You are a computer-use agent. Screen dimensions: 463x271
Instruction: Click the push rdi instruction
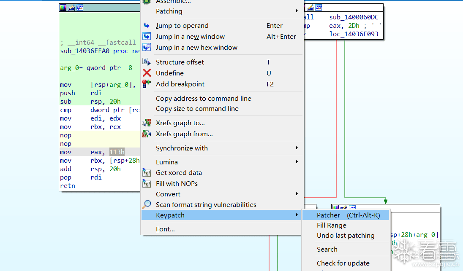click(81, 93)
